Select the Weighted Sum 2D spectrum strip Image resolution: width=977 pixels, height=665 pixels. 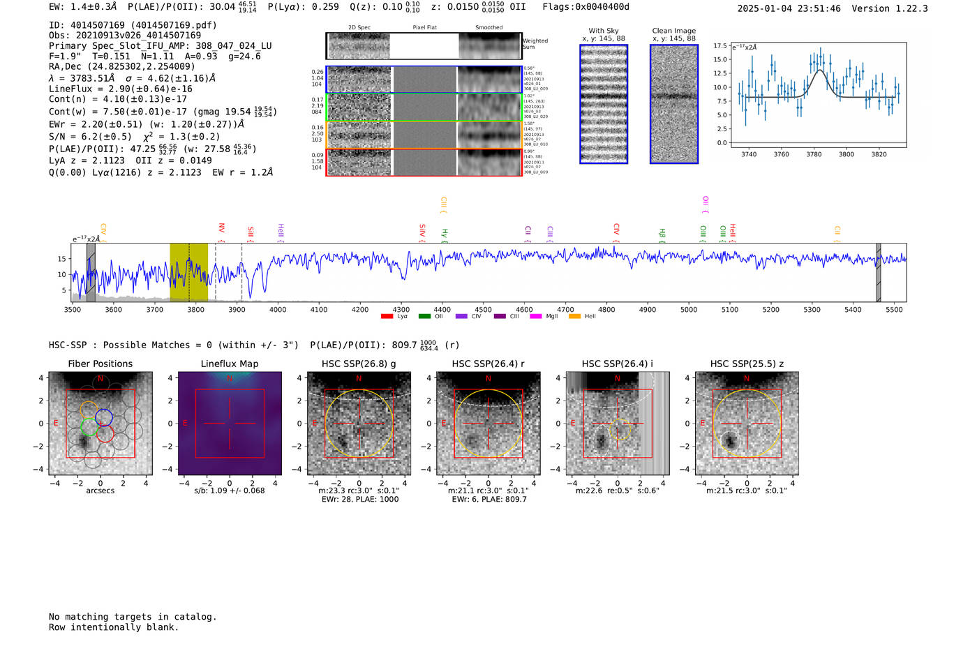point(424,46)
